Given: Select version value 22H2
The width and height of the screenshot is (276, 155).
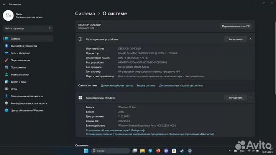Looking at the screenshot, I should tap(121, 112).
